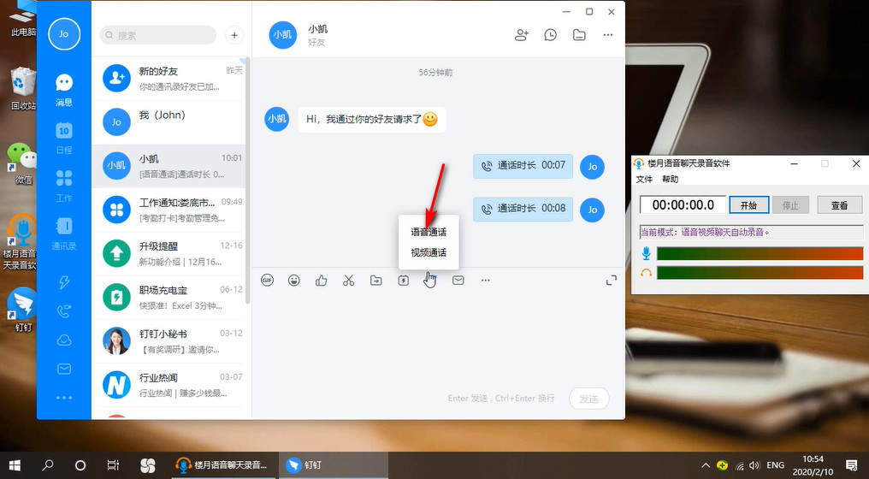The image size is (869, 479).
Task: Open 职场充电宝 conversation
Action: point(168,297)
